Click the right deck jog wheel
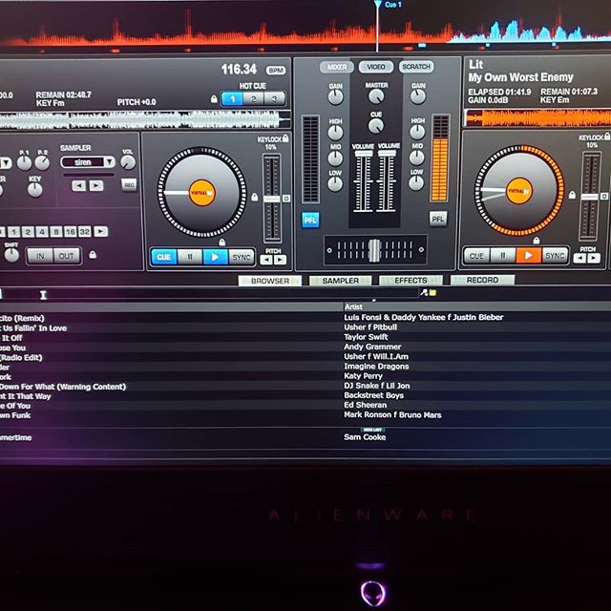 (x=519, y=191)
